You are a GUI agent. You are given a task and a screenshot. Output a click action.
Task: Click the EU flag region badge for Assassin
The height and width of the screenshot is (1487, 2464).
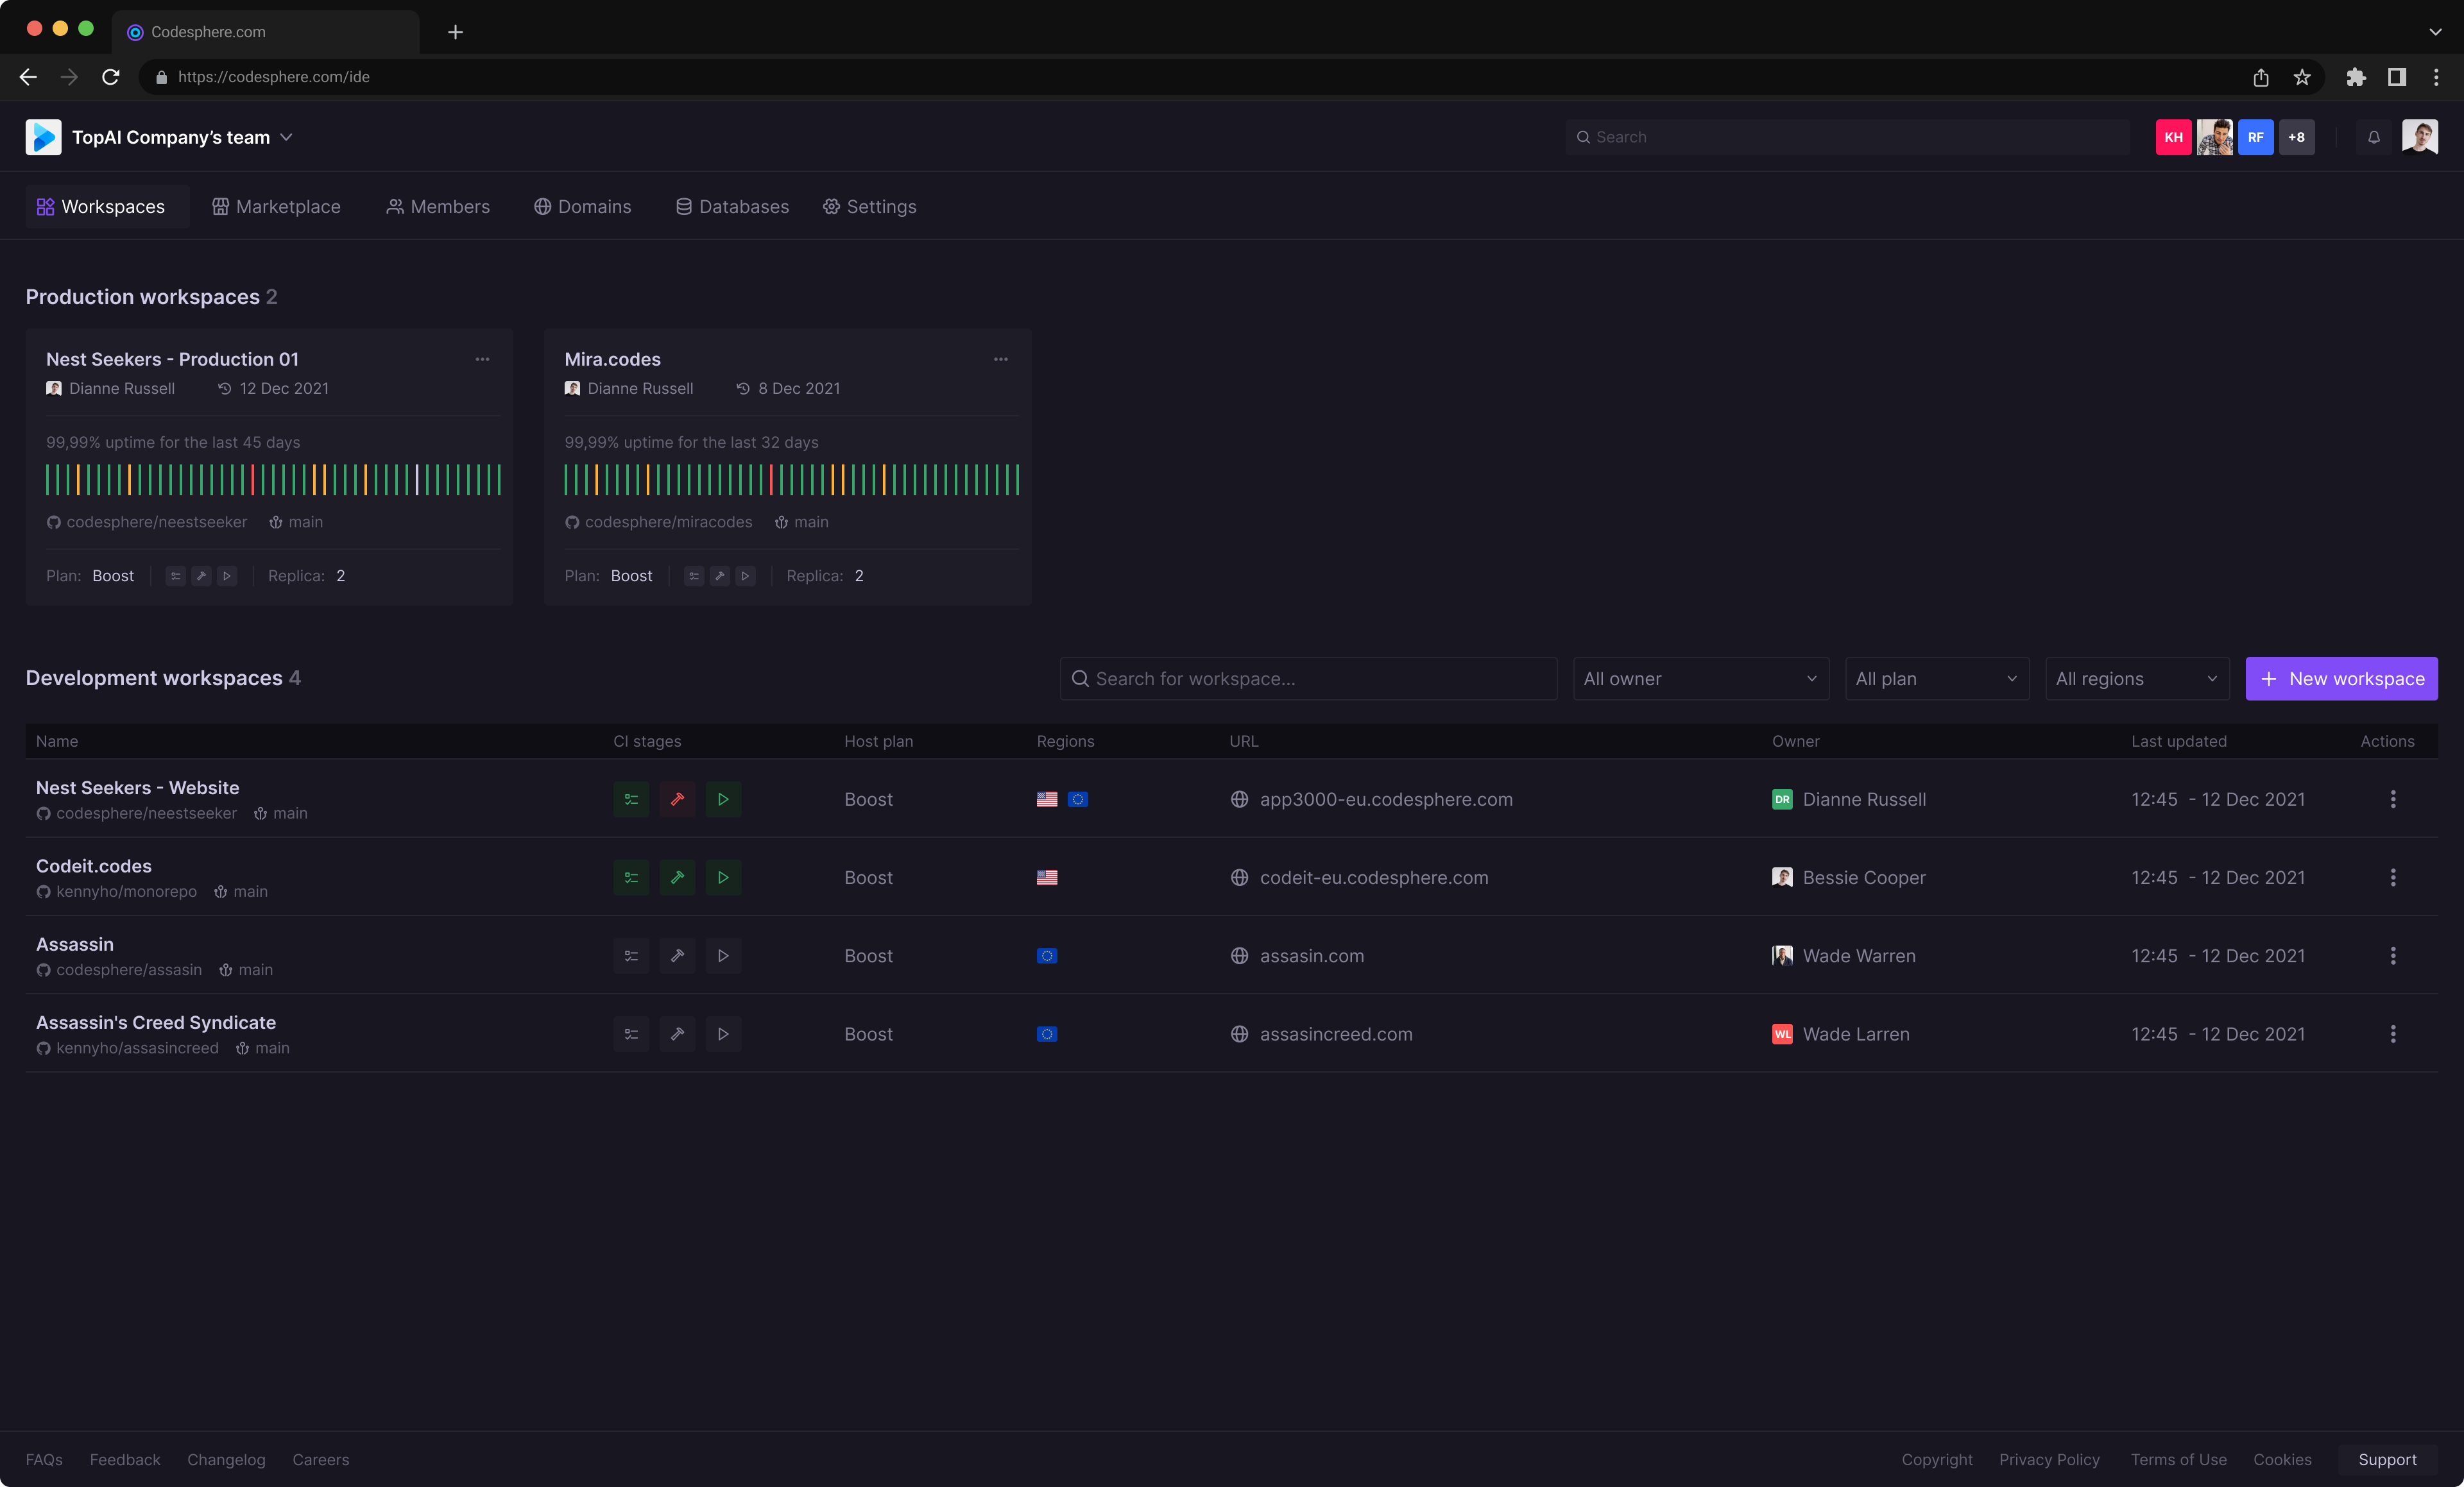pos(1047,955)
